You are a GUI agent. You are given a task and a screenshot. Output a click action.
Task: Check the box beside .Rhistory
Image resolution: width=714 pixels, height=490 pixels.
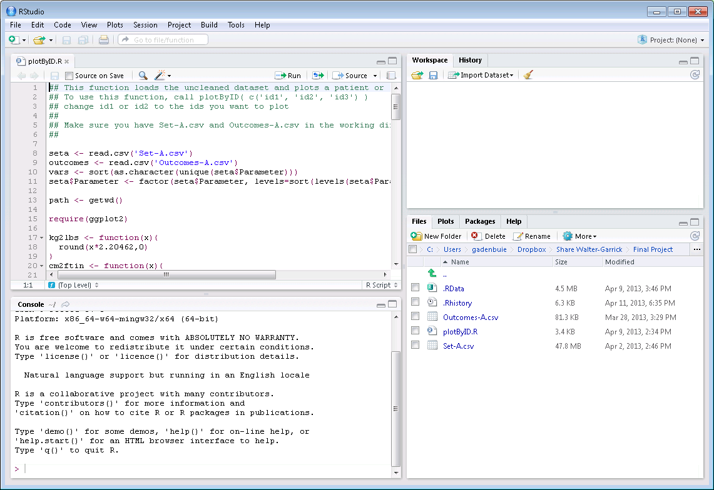pos(416,302)
